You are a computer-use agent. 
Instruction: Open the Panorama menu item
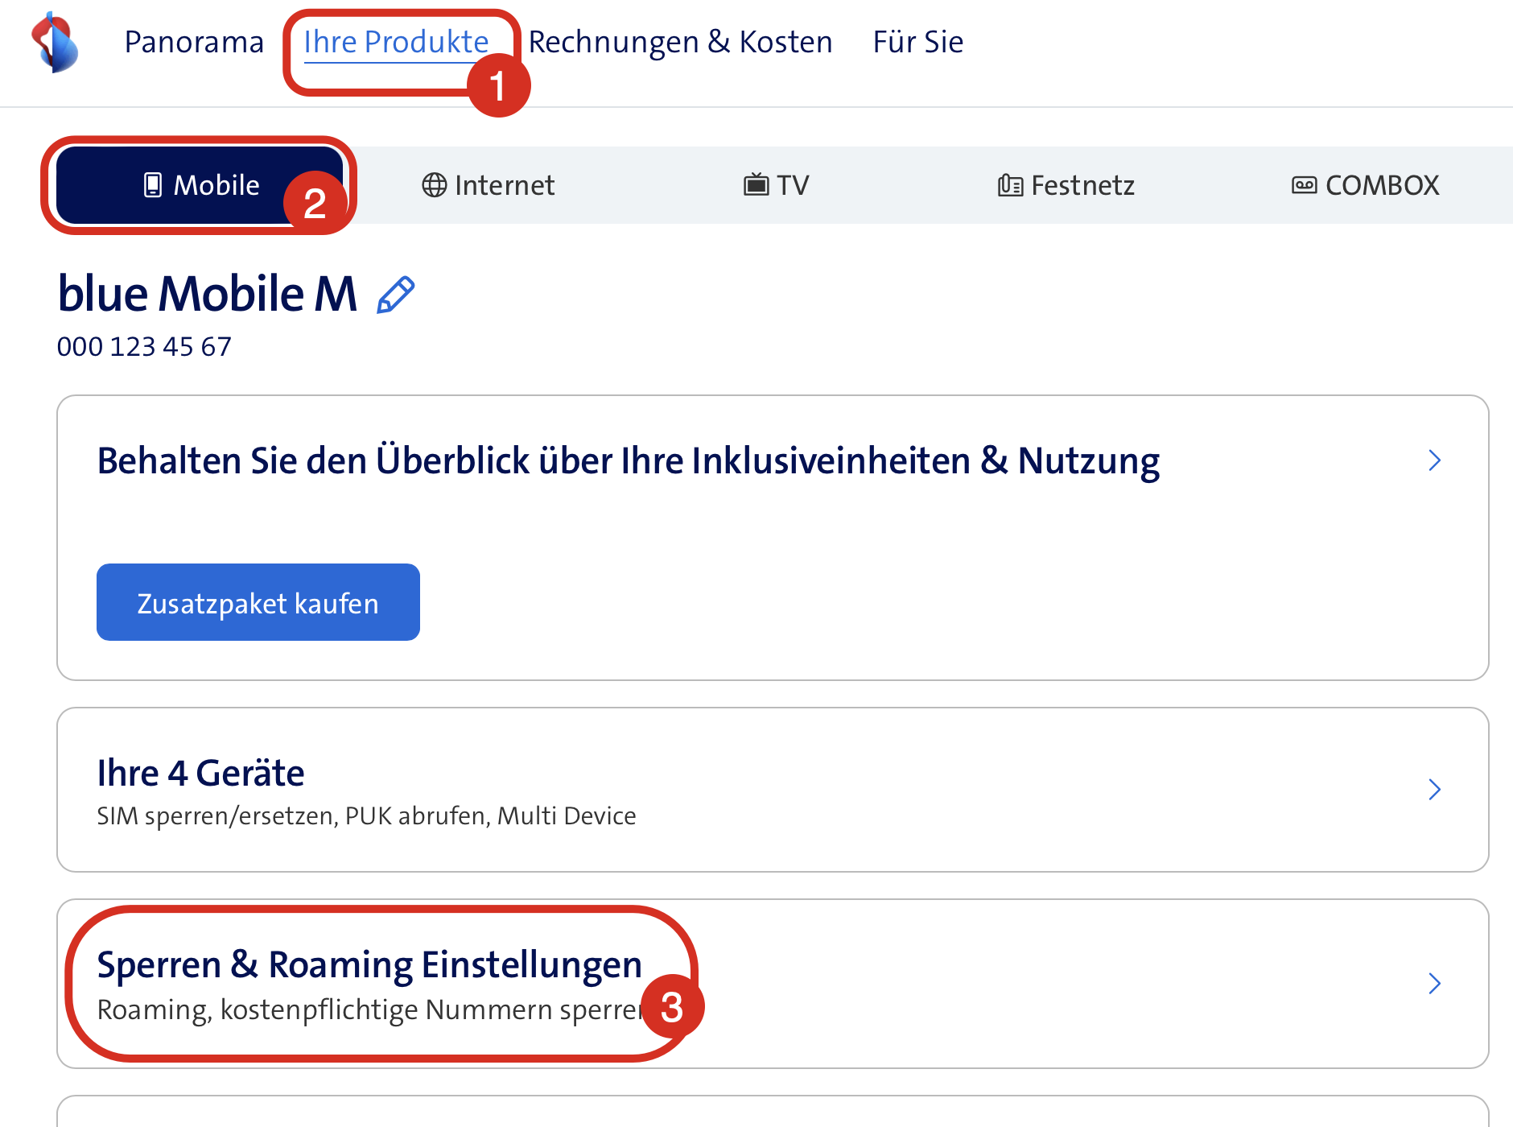pyautogui.click(x=194, y=42)
